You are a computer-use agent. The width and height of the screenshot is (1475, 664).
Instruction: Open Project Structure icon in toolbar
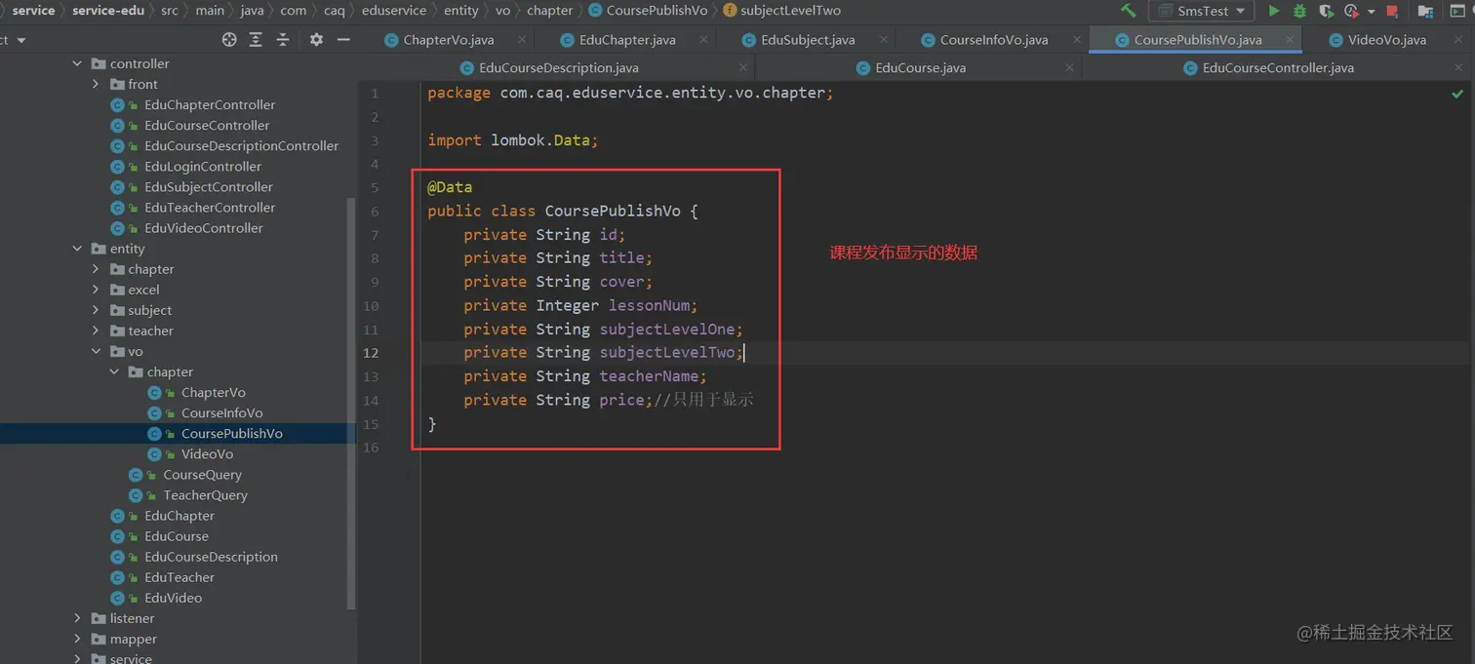point(1425,11)
